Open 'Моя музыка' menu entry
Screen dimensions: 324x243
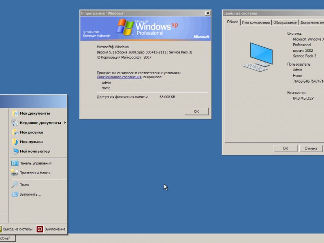(x=31, y=142)
